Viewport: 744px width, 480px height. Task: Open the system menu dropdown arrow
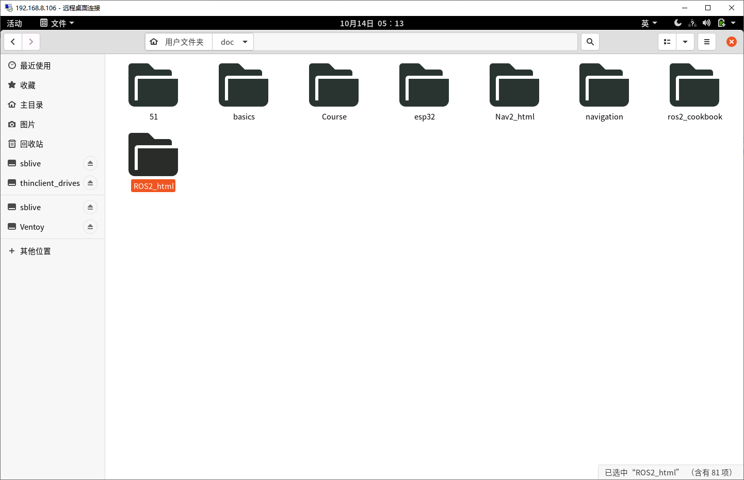(x=733, y=23)
